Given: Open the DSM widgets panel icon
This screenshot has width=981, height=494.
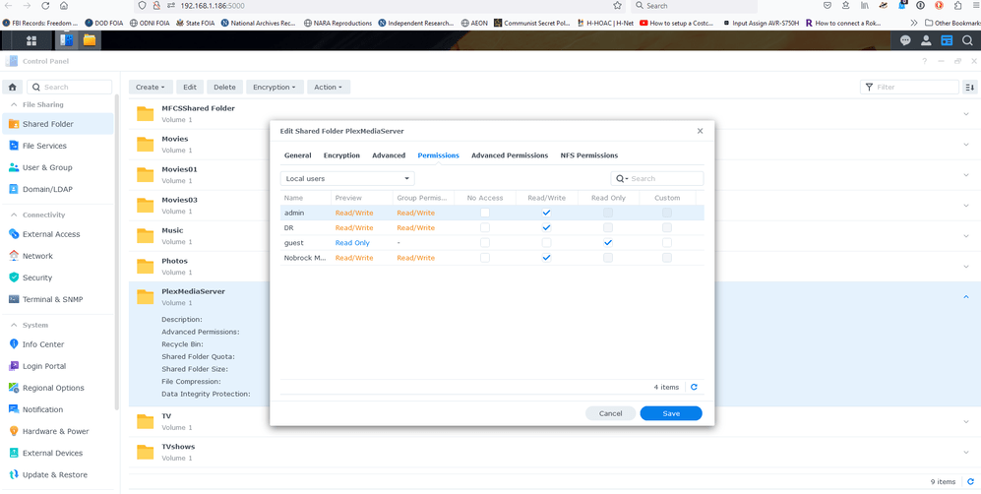Looking at the screenshot, I should 948,40.
